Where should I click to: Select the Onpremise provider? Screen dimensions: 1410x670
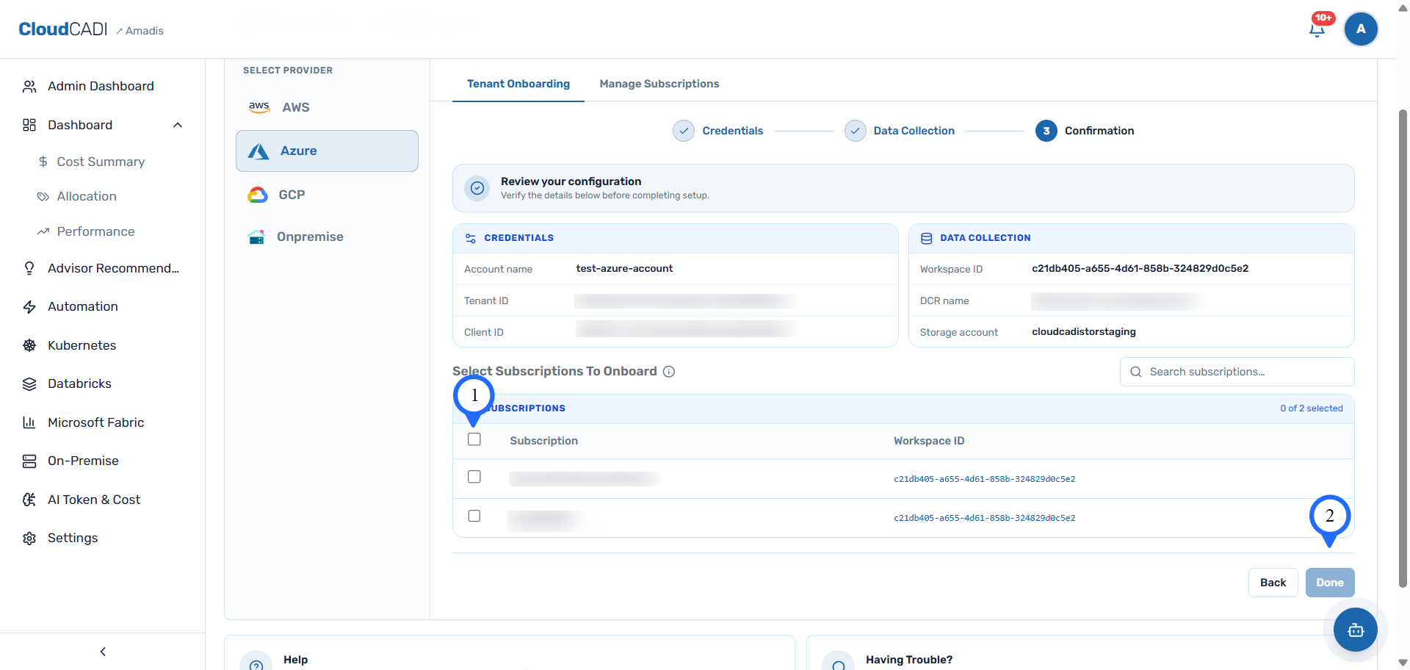(x=327, y=237)
